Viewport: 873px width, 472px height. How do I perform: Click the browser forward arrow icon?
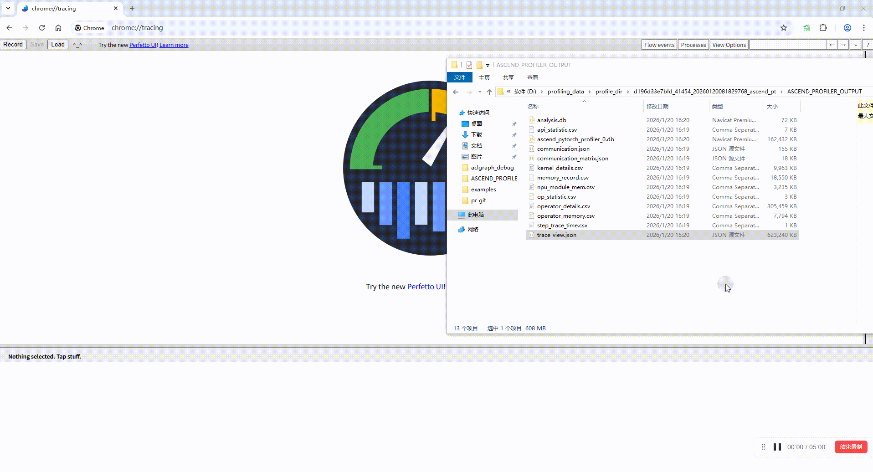pos(26,28)
